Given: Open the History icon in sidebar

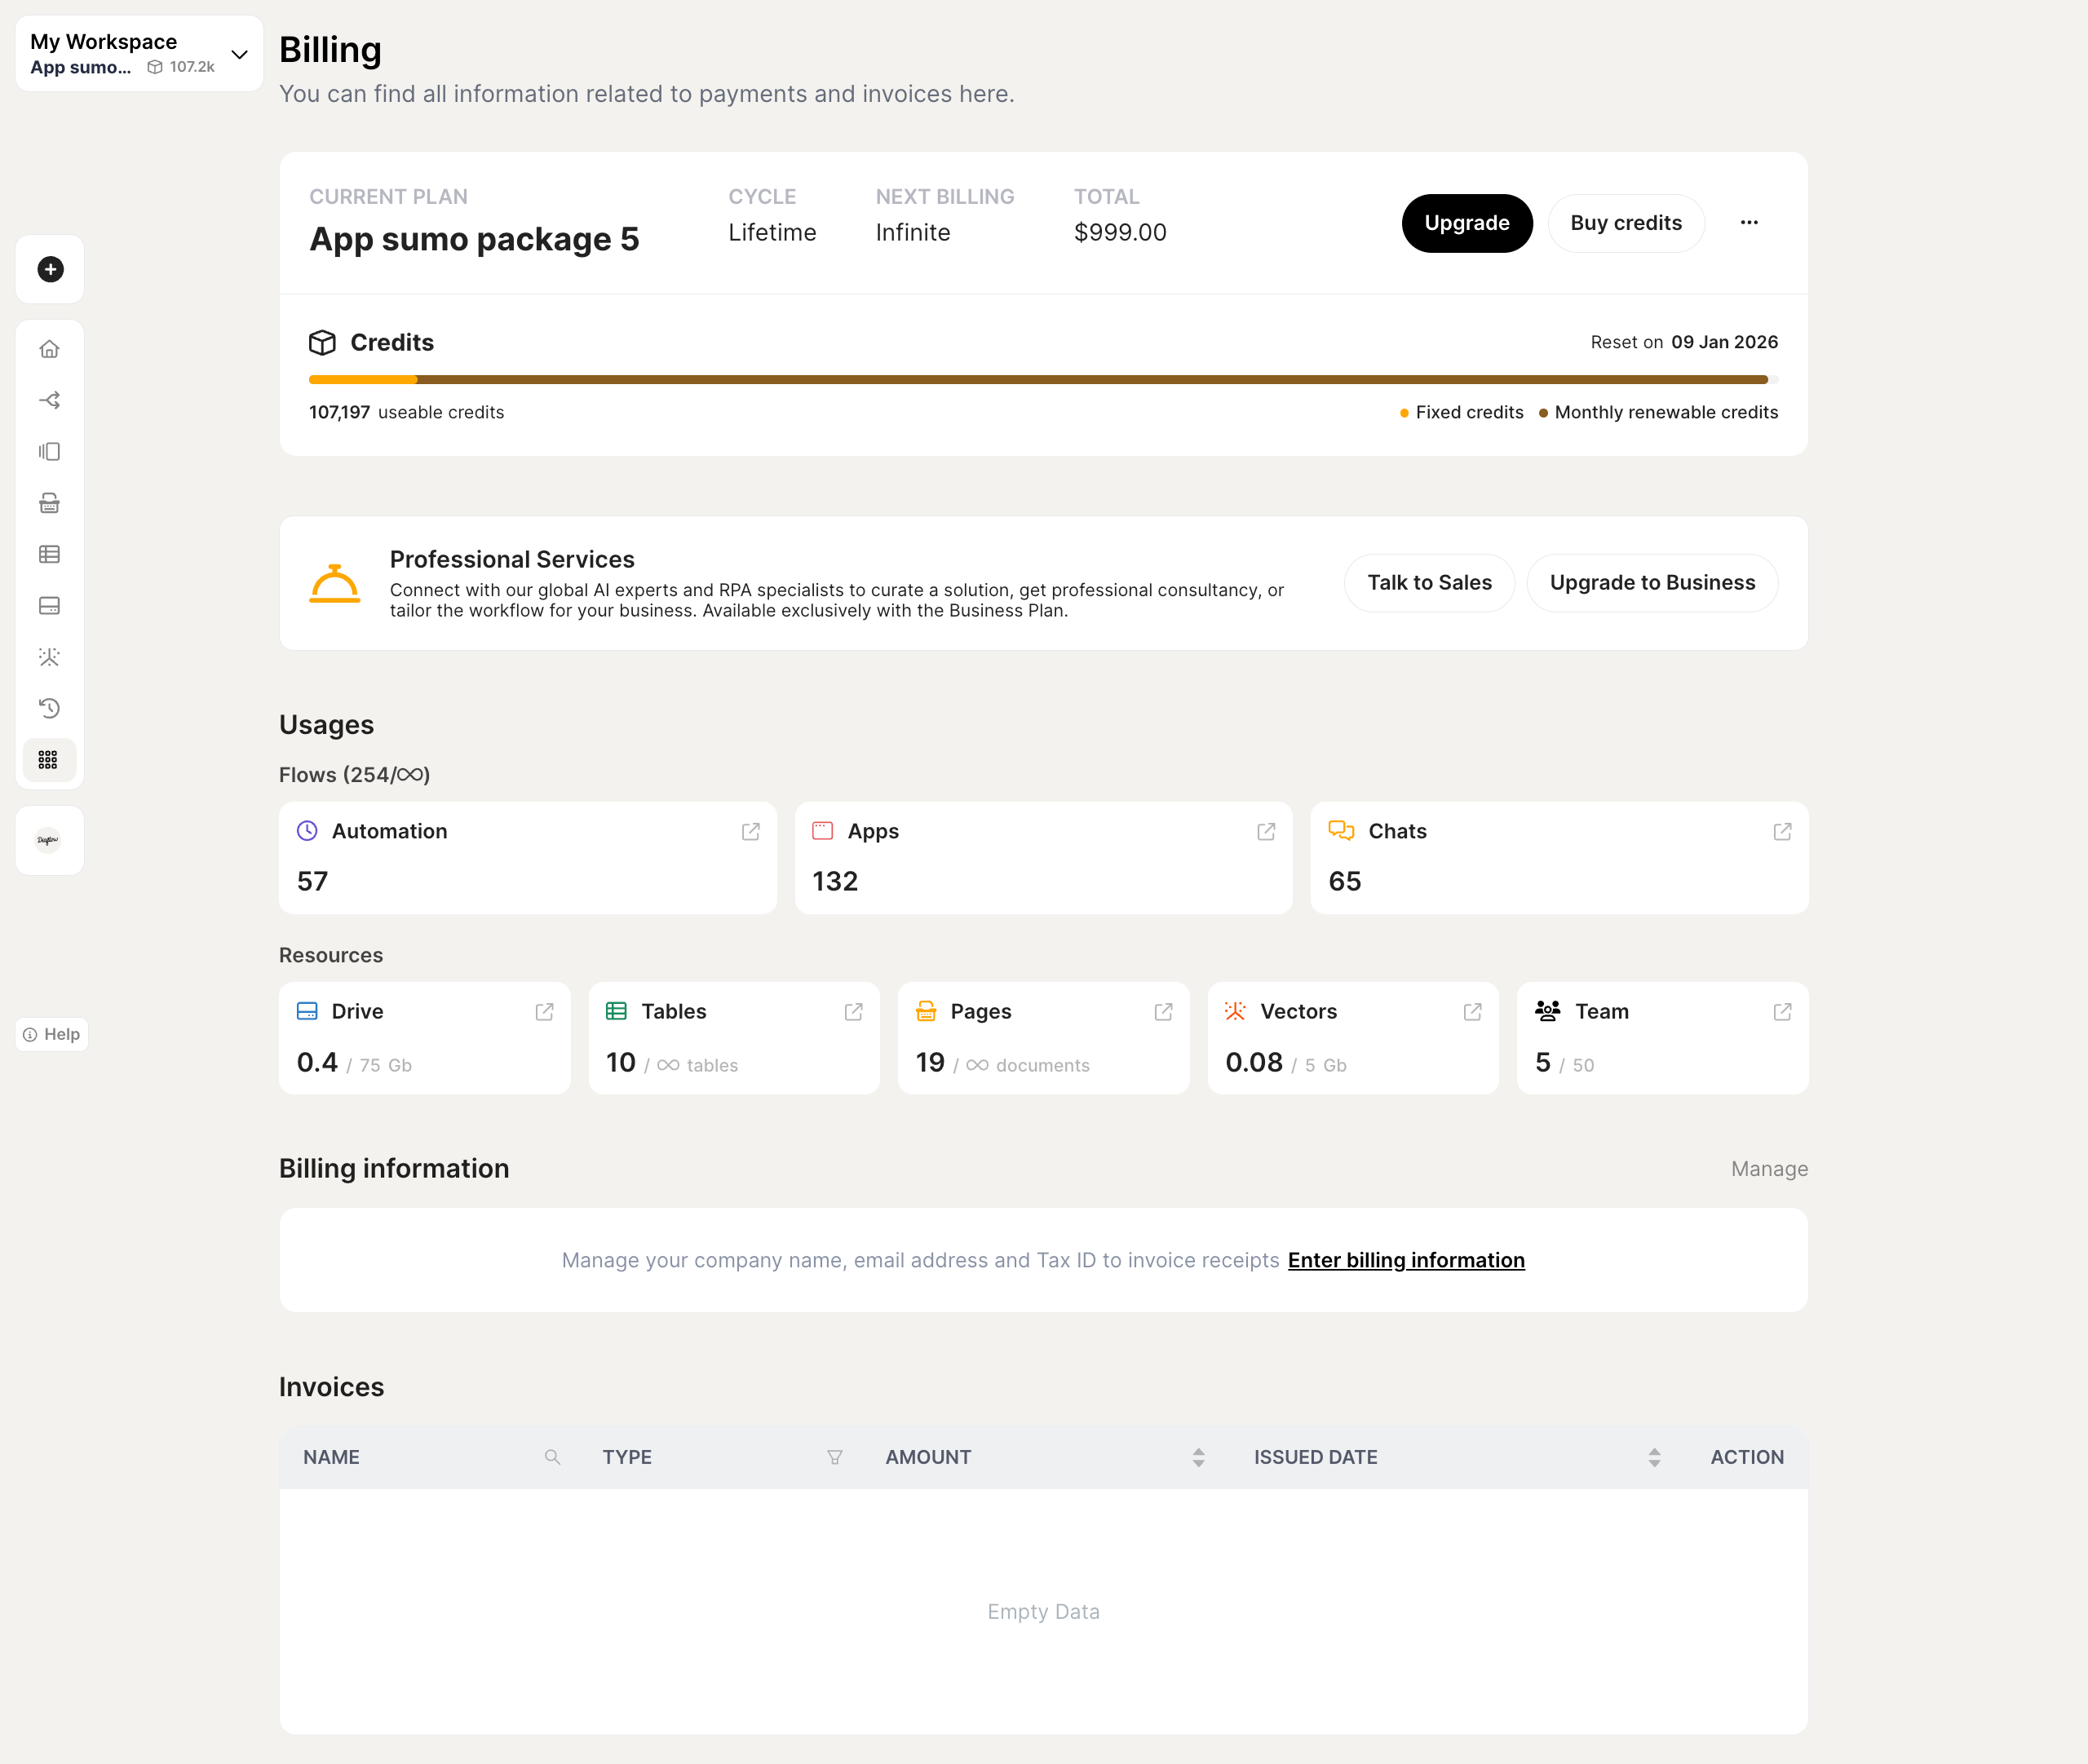Looking at the screenshot, I should tap(49, 708).
